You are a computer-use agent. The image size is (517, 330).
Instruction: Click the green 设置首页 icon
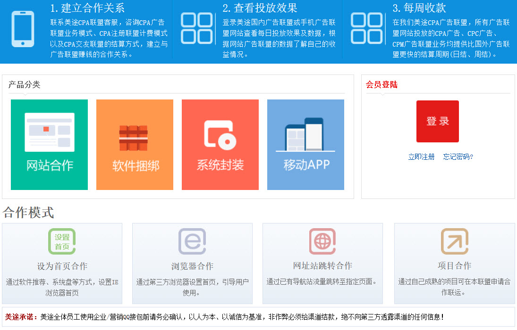(62, 241)
